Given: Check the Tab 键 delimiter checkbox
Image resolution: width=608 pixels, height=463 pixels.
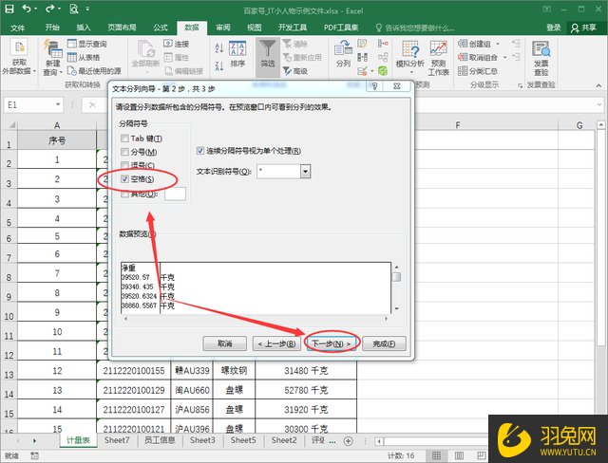Looking at the screenshot, I should point(124,139).
